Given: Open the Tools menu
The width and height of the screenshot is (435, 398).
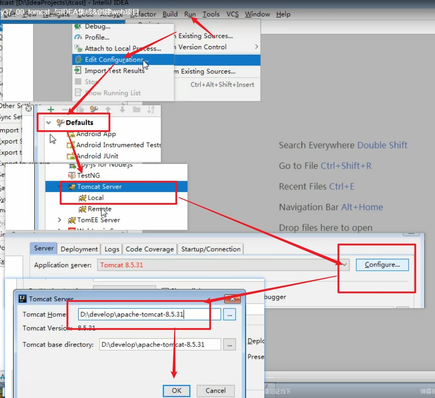Looking at the screenshot, I should [x=211, y=14].
